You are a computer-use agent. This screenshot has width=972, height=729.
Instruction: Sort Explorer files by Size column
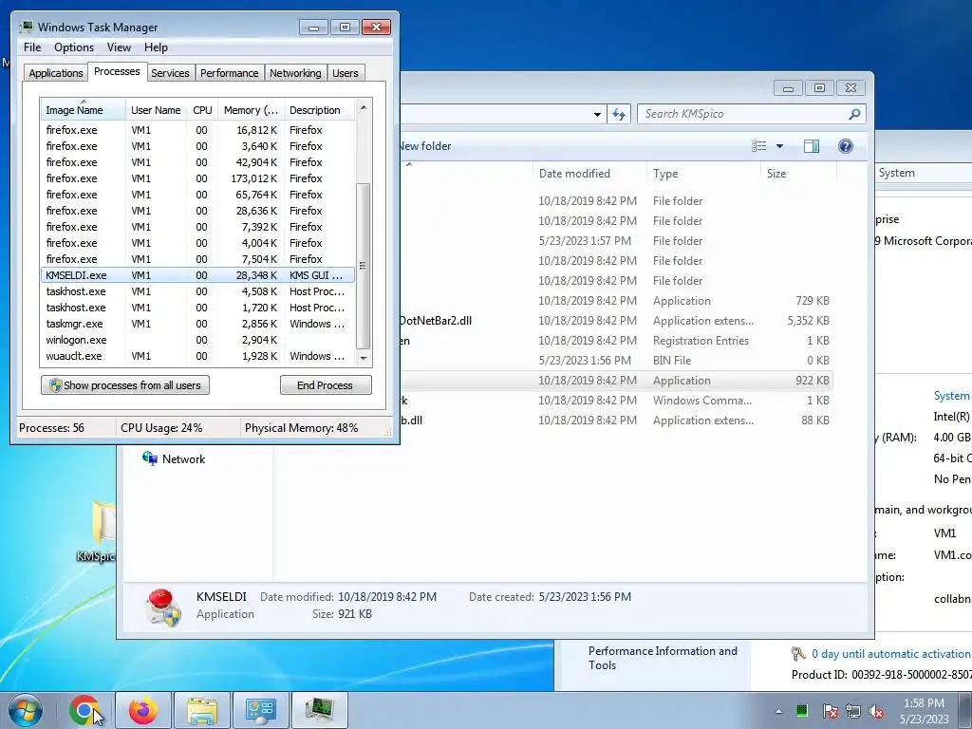pyautogui.click(x=798, y=174)
